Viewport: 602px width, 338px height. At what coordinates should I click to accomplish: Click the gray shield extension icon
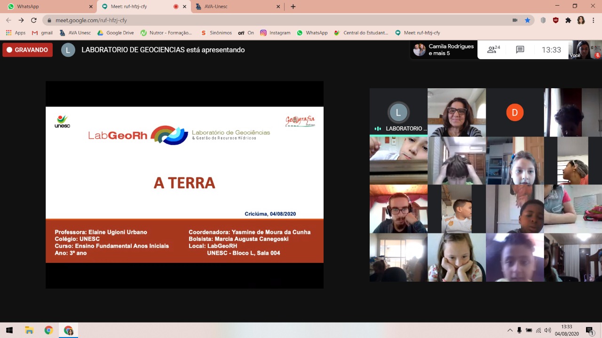coord(543,20)
